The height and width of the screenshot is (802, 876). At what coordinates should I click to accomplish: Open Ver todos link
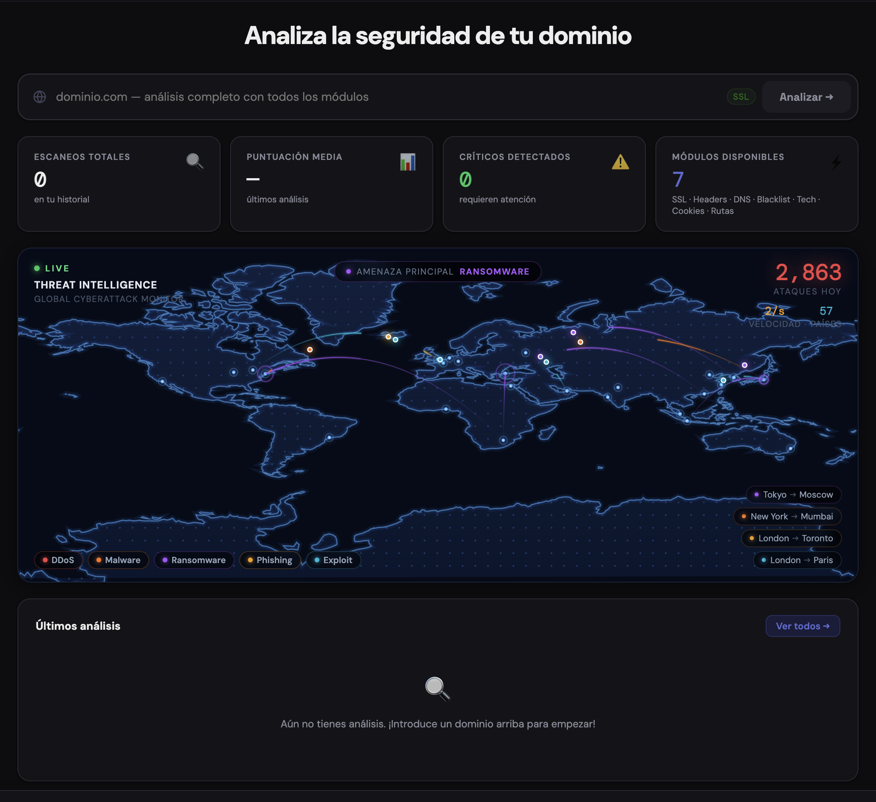[803, 626]
